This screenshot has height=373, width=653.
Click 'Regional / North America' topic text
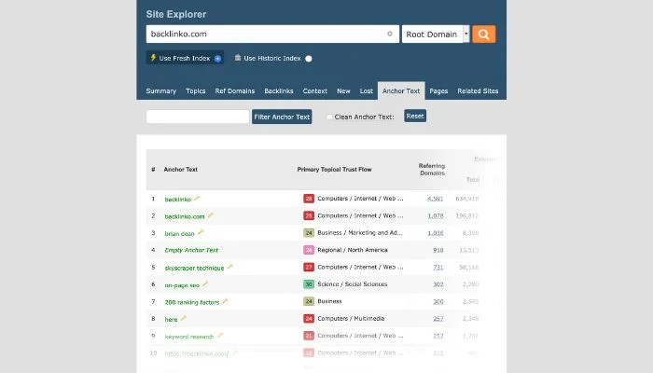pyautogui.click(x=353, y=250)
